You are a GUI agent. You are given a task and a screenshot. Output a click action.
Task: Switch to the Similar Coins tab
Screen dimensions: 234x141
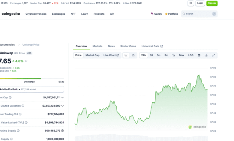(x=128, y=46)
